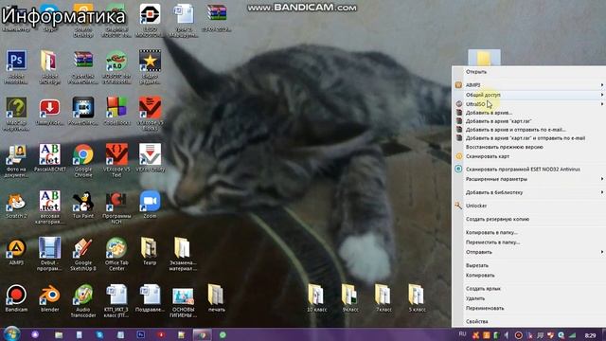Expand the UltraISO submenu
This screenshot has height=341, width=606.
[528, 104]
